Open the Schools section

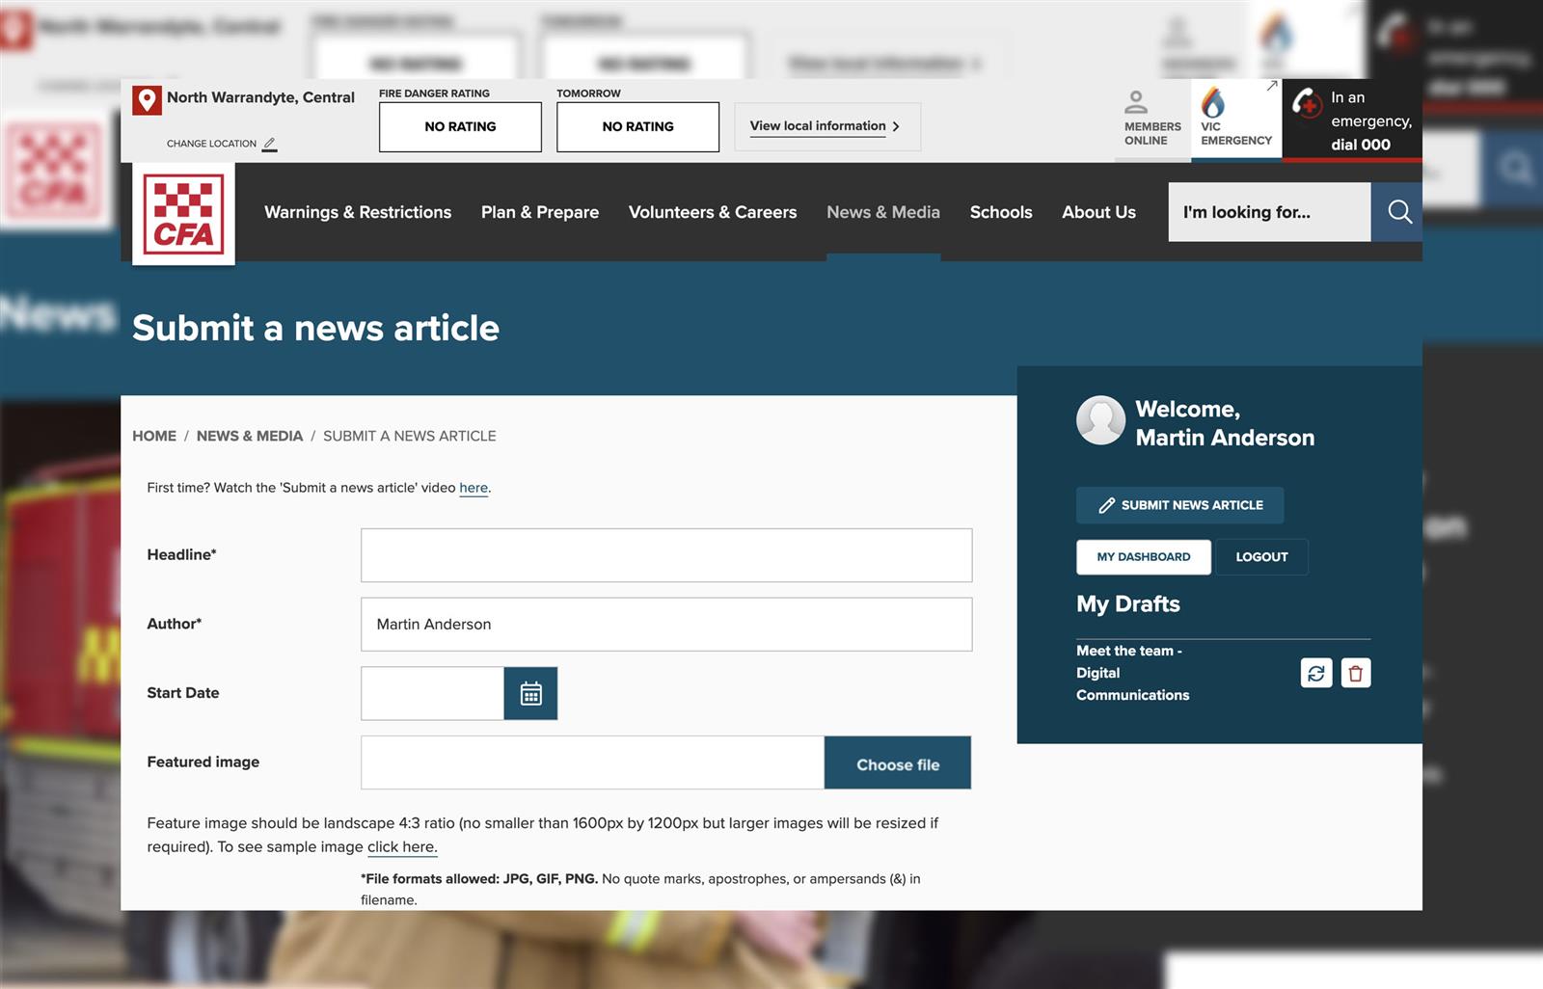[1001, 212]
